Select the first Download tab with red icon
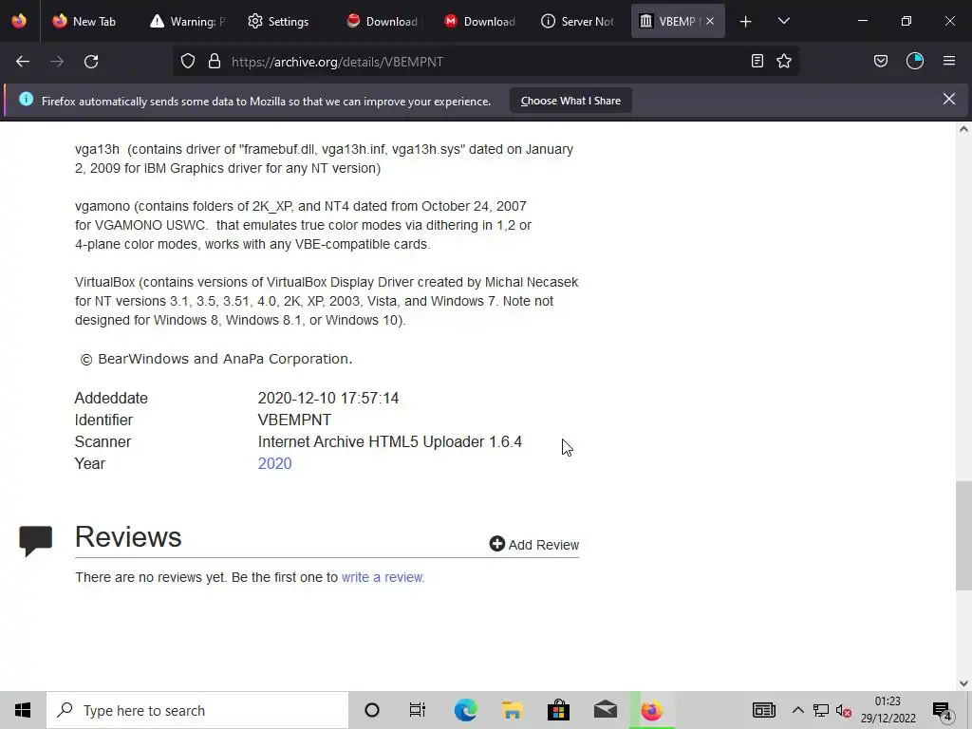The width and height of the screenshot is (972, 729). point(382,21)
